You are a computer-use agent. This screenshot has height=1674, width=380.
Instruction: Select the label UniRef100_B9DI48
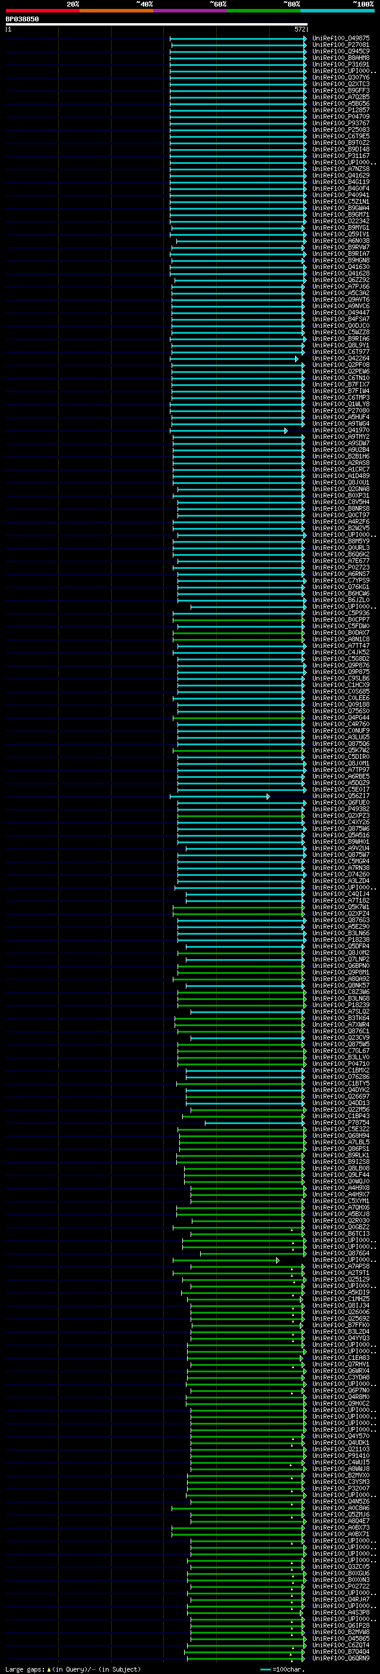click(340, 150)
